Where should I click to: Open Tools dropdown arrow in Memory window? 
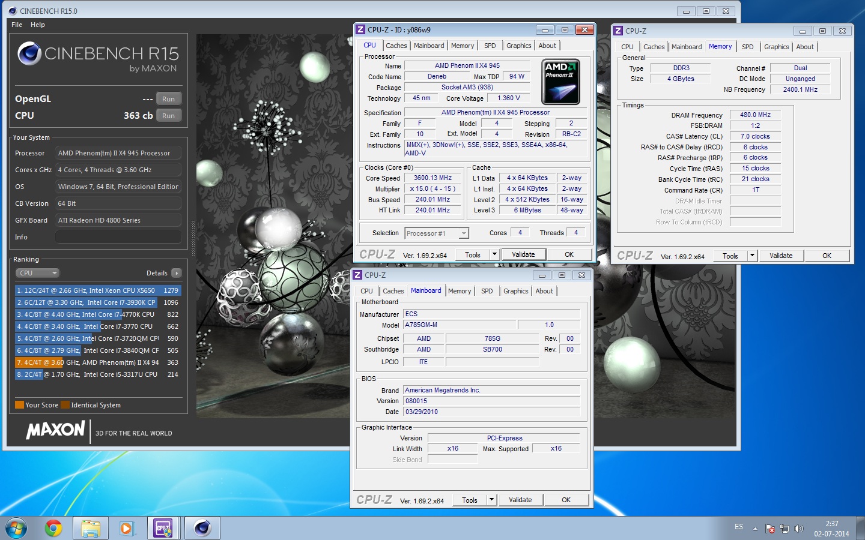tap(752, 256)
